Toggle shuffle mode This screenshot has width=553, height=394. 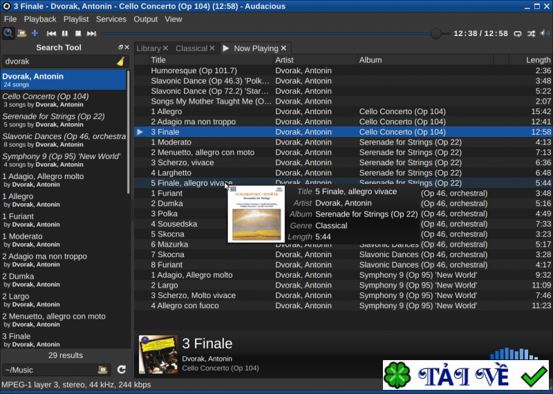tap(531, 33)
